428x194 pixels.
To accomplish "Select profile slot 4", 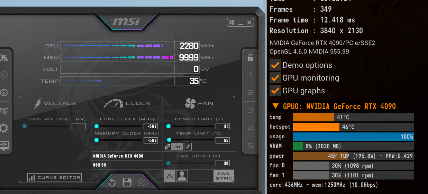I will point(251,128).
